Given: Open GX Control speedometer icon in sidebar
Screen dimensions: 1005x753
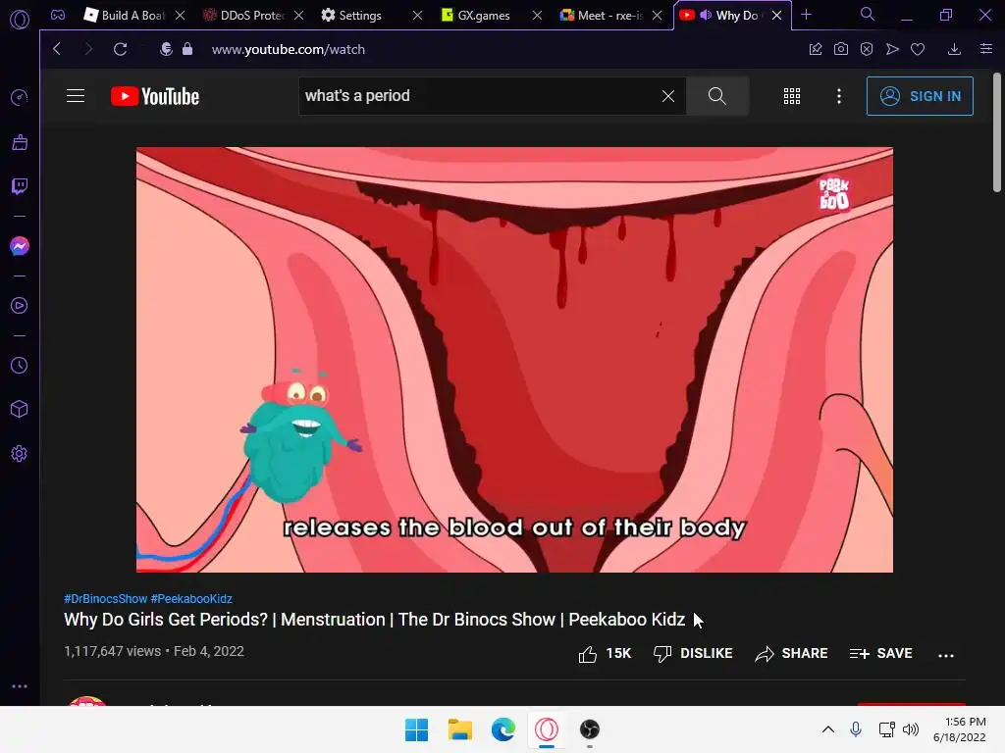Looking at the screenshot, I should coord(20,97).
